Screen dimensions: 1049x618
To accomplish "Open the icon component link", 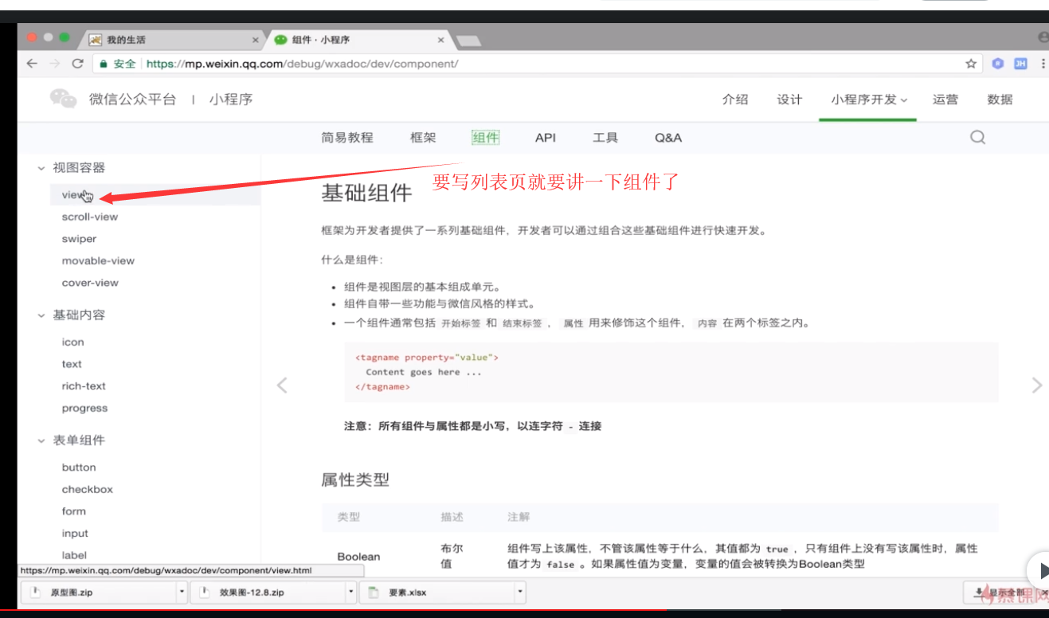I will click(x=72, y=342).
